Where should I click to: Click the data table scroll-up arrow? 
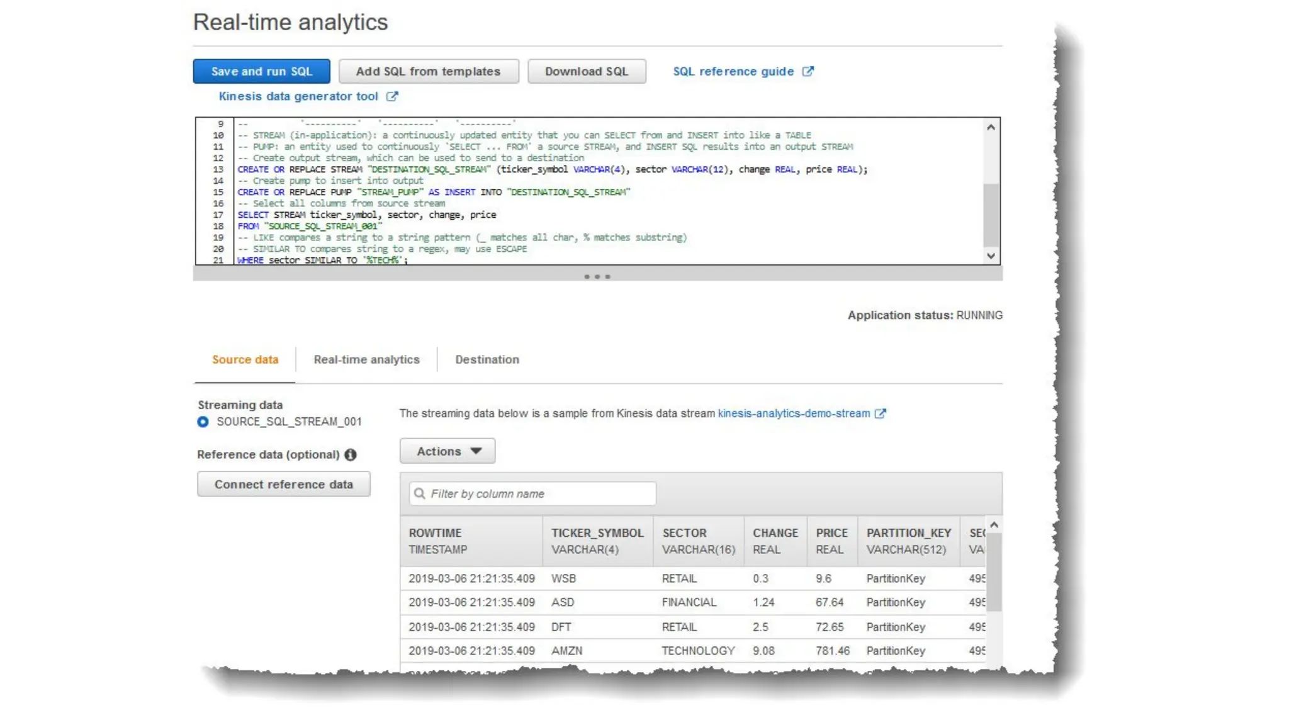[x=994, y=525]
